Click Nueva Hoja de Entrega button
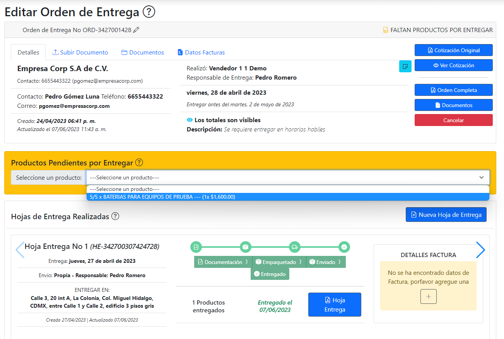The height and width of the screenshot is (339, 504). click(446, 215)
